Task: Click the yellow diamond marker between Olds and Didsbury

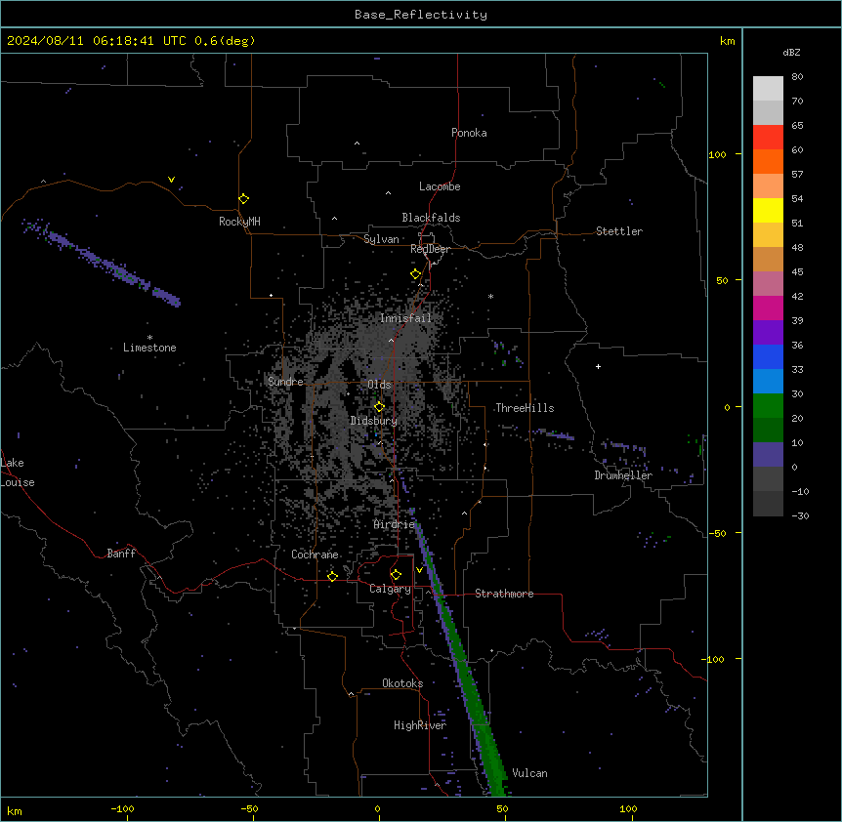Action: coord(379,406)
